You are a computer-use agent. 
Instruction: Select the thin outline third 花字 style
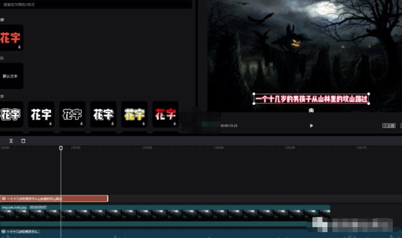click(x=72, y=114)
